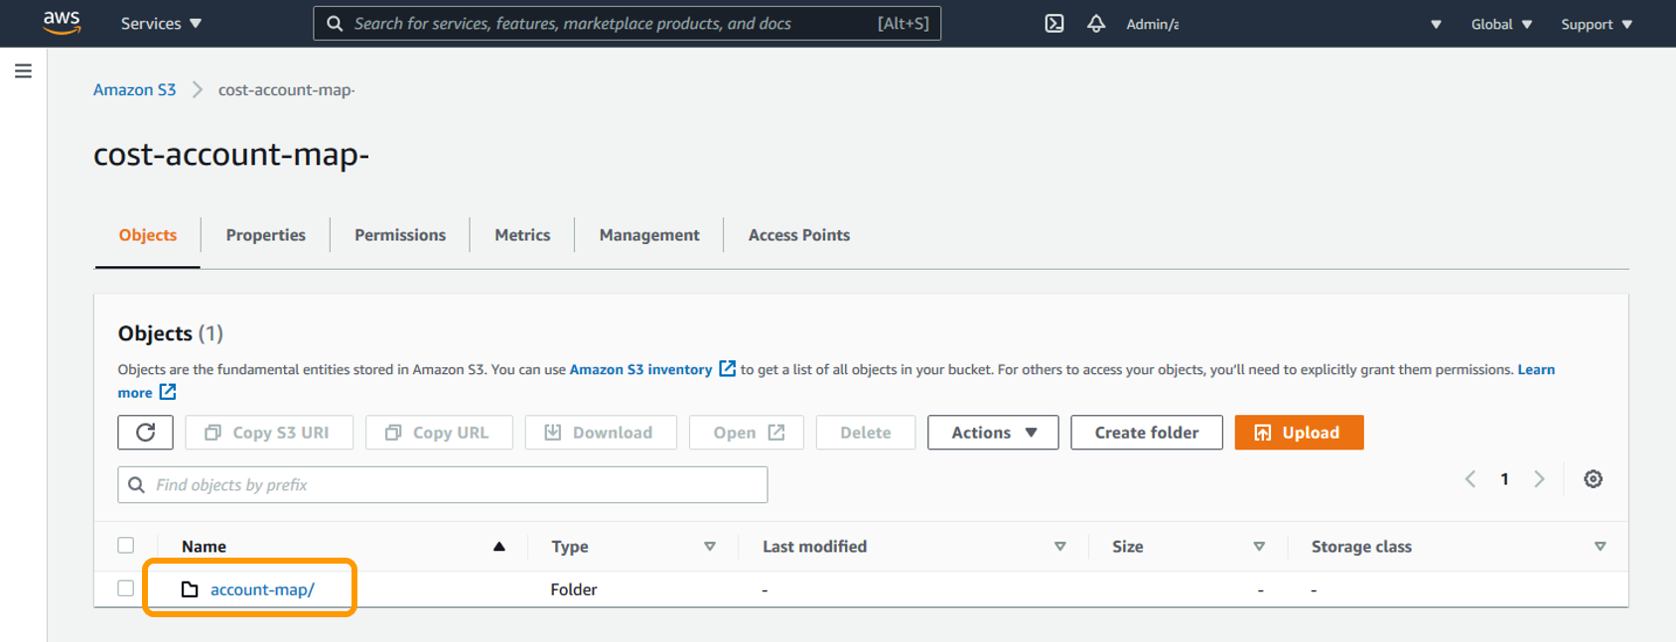Open the Global region dropdown
The width and height of the screenshot is (1676, 642).
[x=1501, y=24]
